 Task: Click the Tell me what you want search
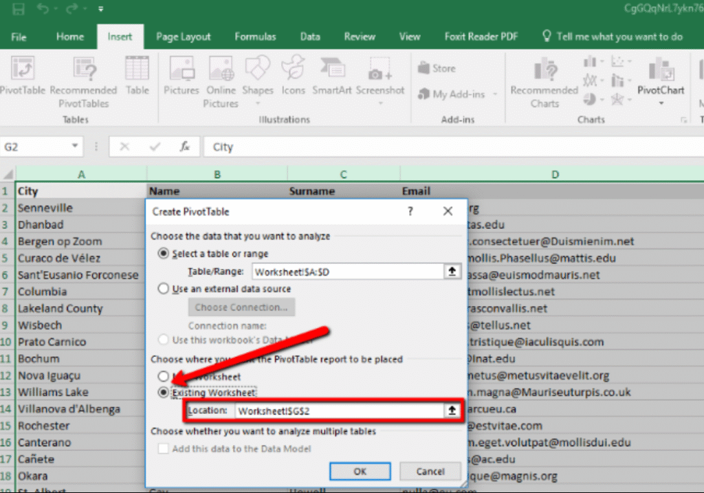(x=613, y=37)
